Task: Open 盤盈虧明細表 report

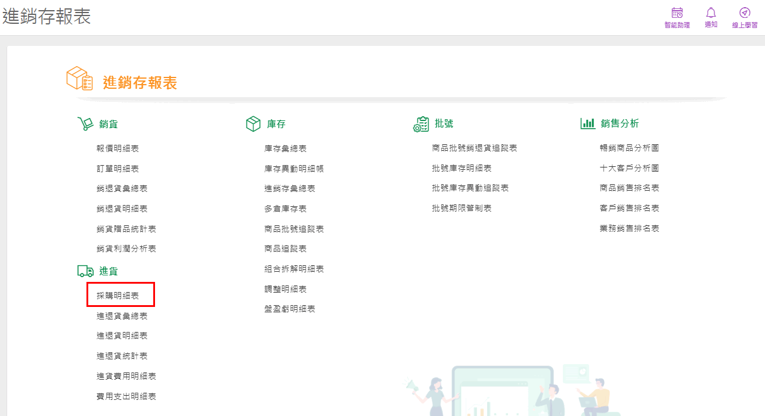Action: 290,309
